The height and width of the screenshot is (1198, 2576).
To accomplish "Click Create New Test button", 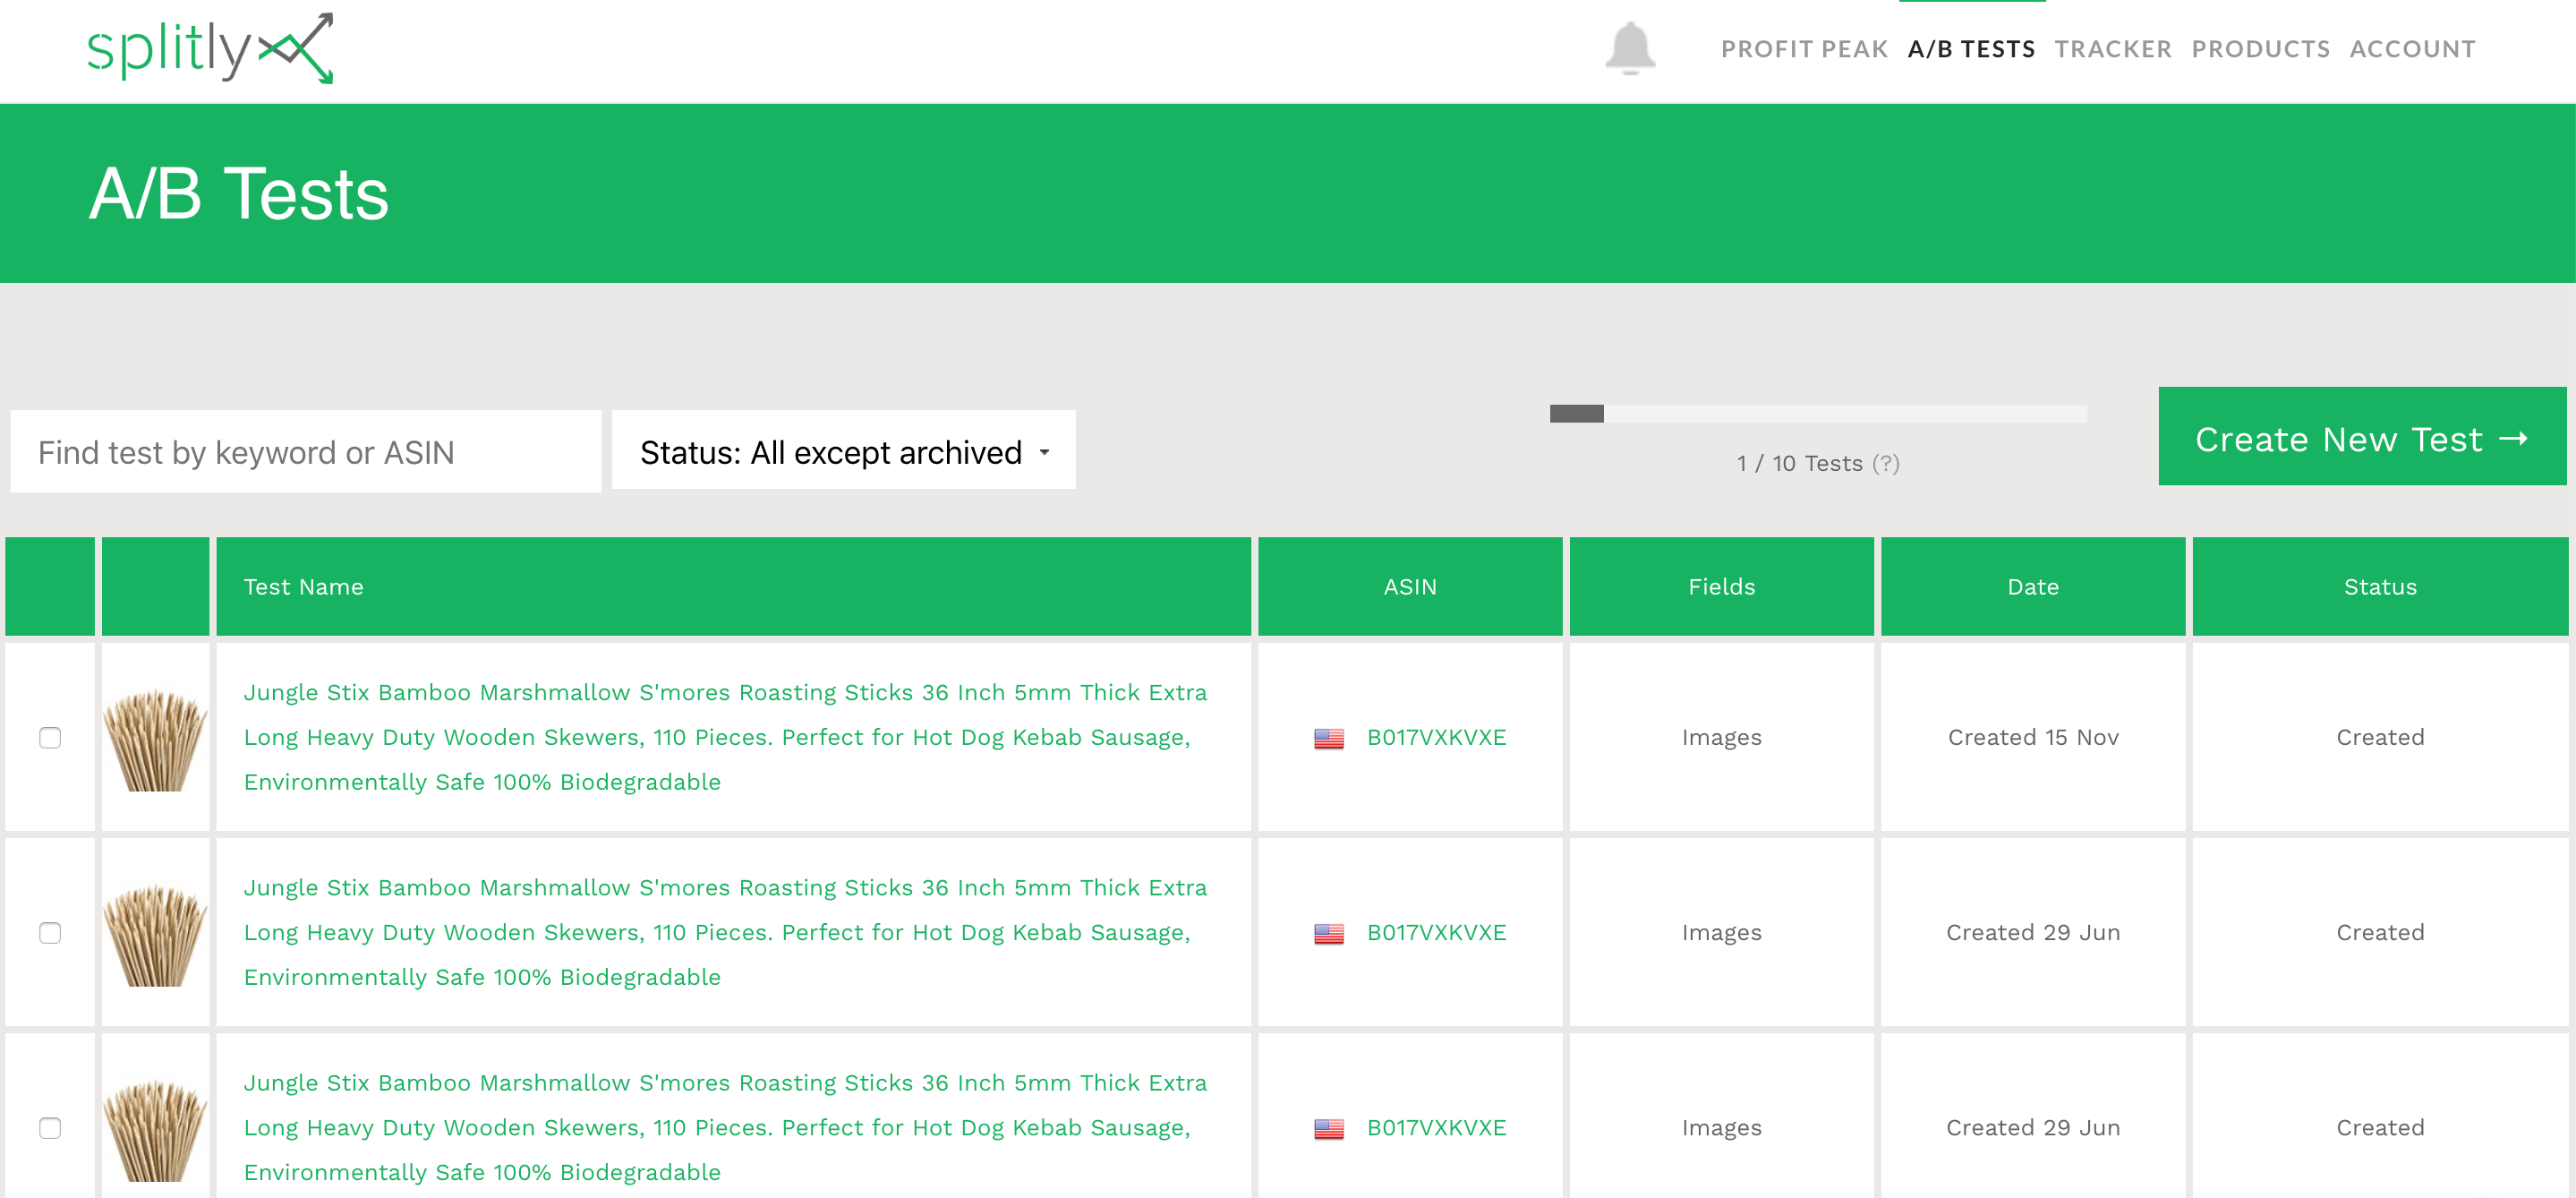I will [2361, 438].
